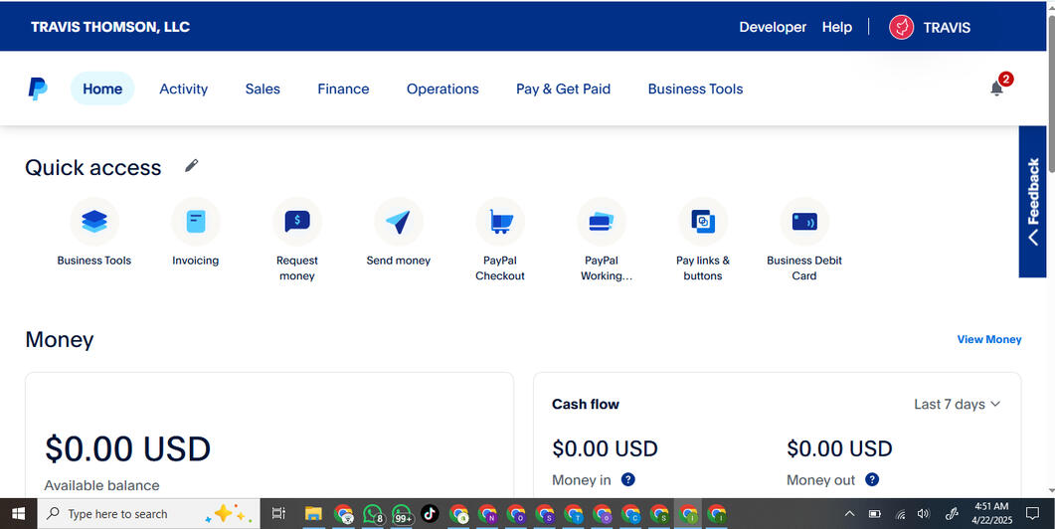Click the $0.00 USD Money in amount

(605, 448)
